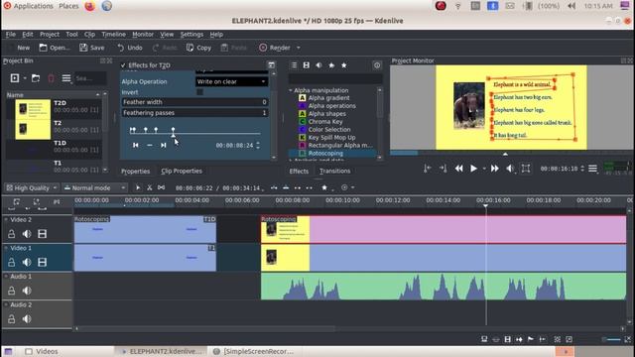Show the effects list main category icon

tap(294, 65)
